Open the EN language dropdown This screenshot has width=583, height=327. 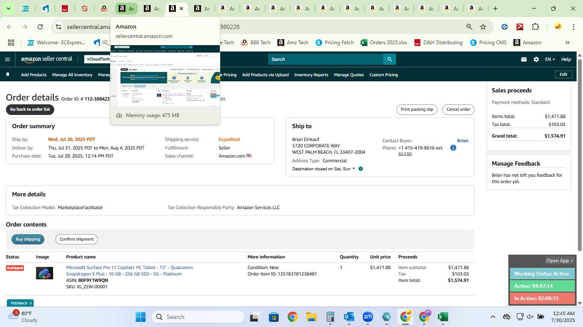(550, 60)
